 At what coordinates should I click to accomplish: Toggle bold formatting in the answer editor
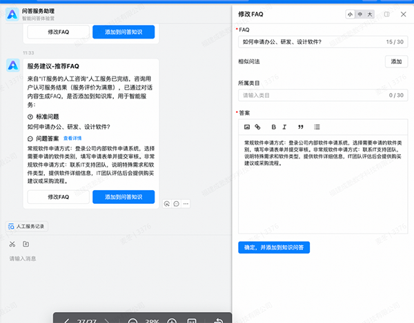[274, 127]
